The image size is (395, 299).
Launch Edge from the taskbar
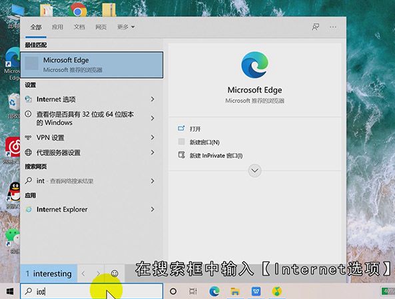click(214, 292)
